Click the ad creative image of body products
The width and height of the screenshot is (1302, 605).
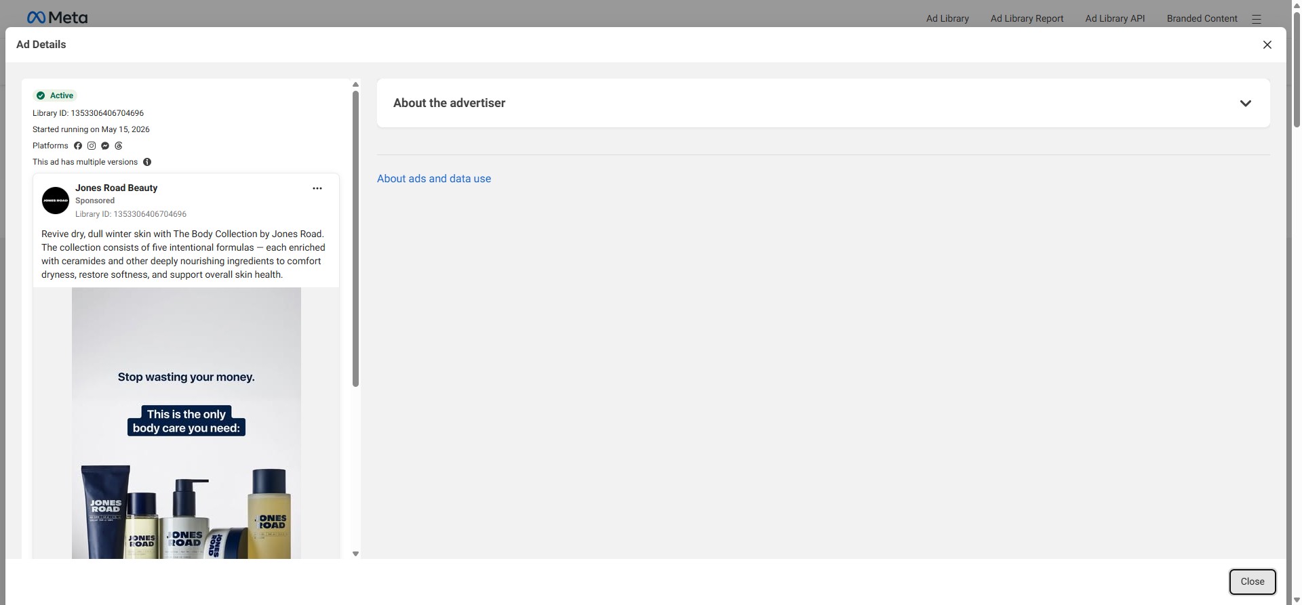(x=186, y=423)
